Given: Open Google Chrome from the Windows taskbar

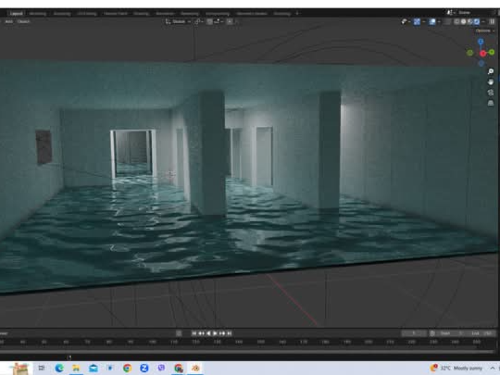Looking at the screenshot, I should click(x=127, y=368).
